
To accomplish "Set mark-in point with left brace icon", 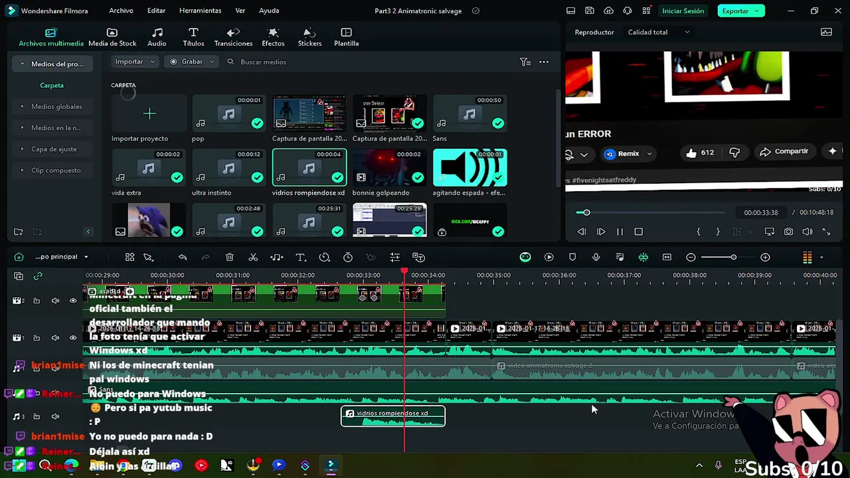I will click(698, 232).
